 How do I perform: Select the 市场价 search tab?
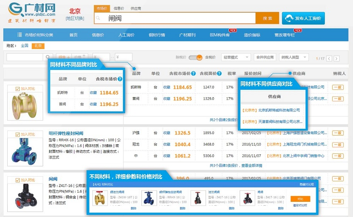tap(102, 8)
